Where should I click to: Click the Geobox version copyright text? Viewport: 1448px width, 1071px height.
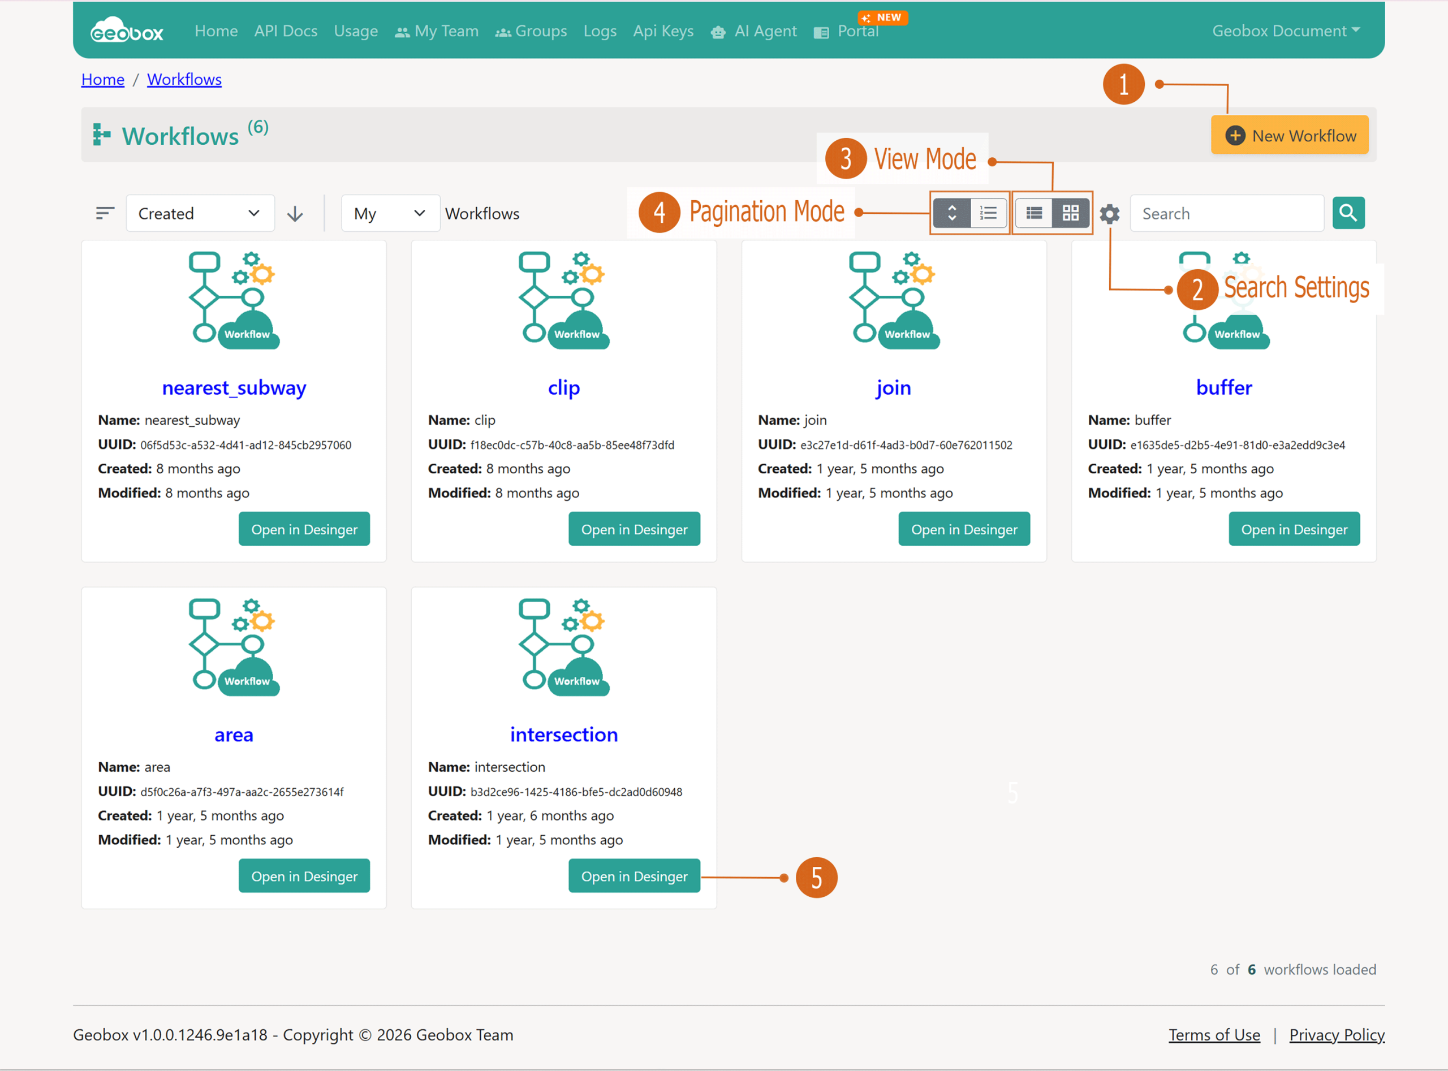click(x=293, y=1035)
